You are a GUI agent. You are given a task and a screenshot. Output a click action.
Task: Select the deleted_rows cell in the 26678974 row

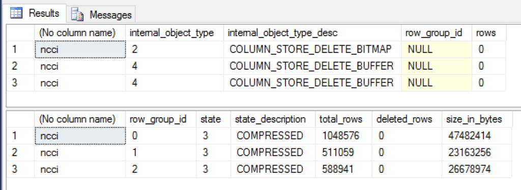point(407,169)
